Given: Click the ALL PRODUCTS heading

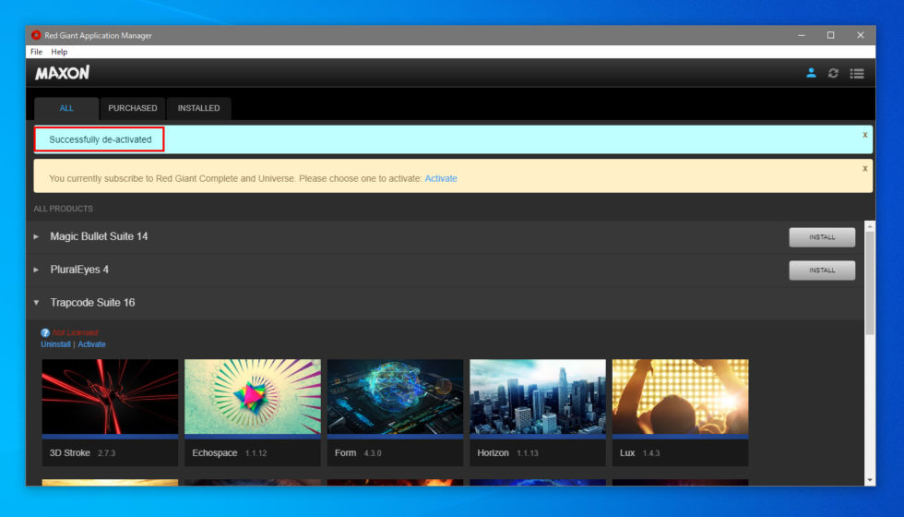Looking at the screenshot, I should pyautogui.click(x=63, y=209).
